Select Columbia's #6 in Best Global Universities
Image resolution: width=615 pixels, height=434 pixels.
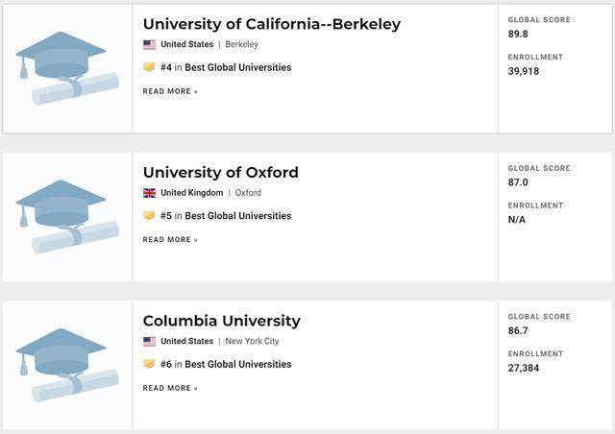click(x=226, y=364)
